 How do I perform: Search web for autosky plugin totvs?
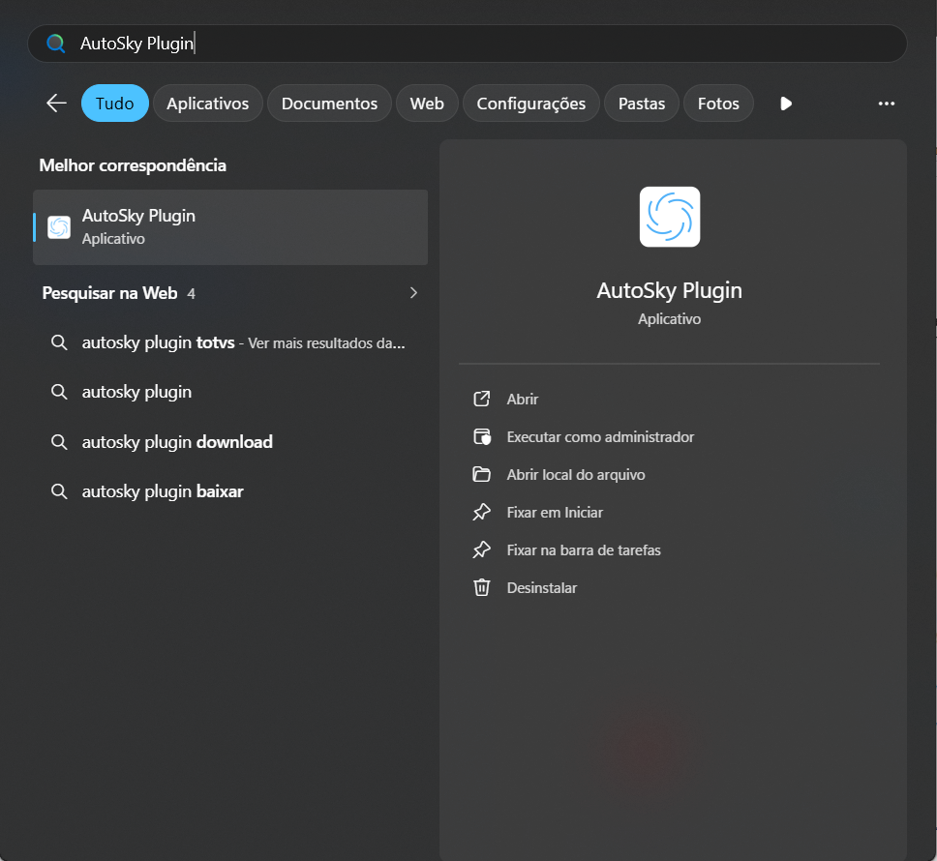[230, 342]
